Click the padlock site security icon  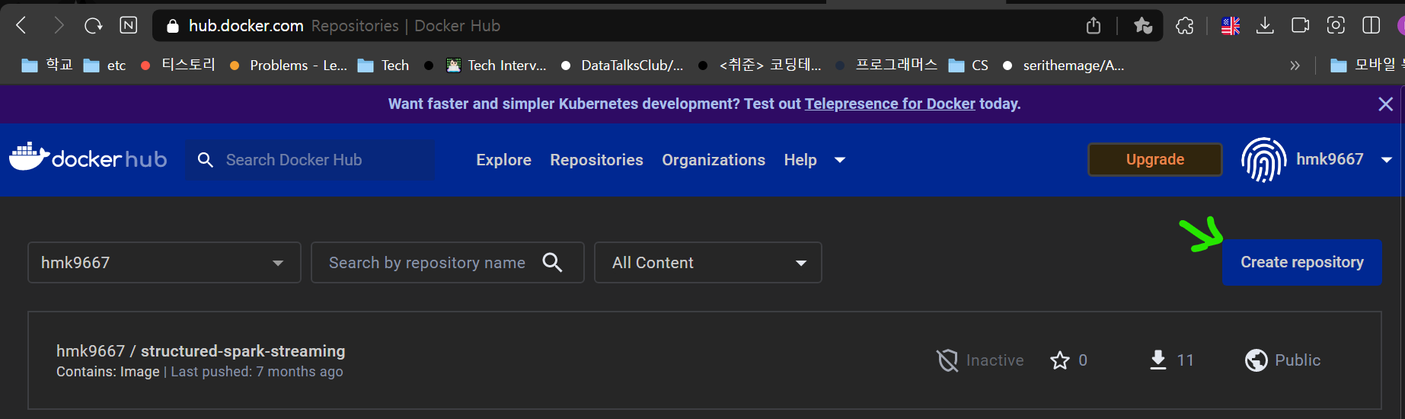coord(173,26)
